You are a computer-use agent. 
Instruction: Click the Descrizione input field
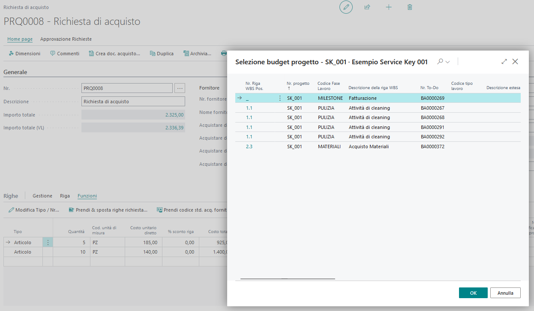(133, 102)
